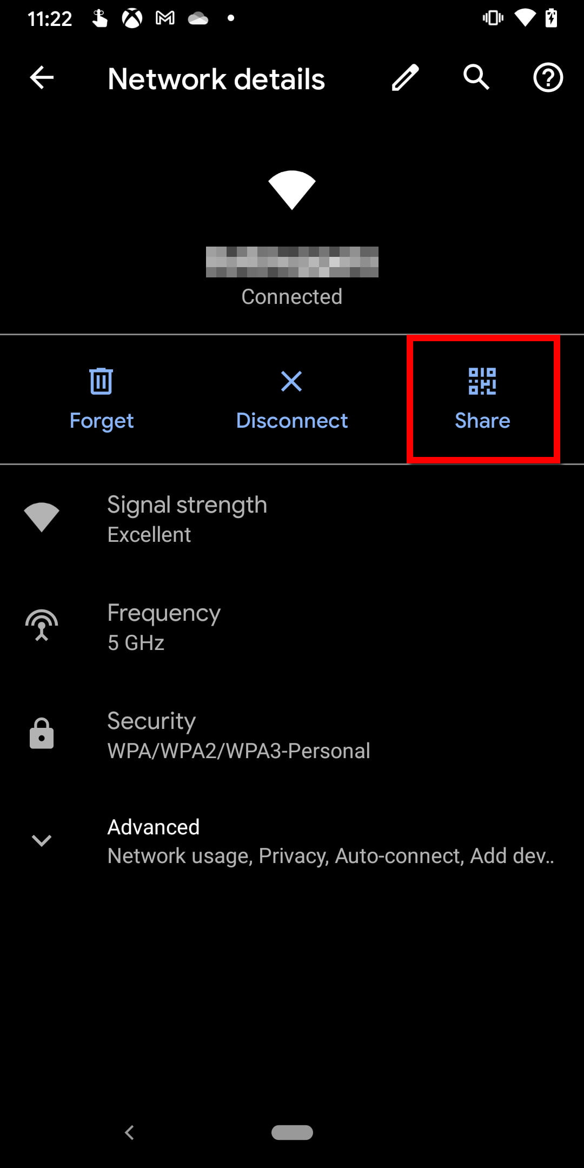584x1168 pixels.
Task: Tap the pencil edit network icon
Action: coord(405,78)
